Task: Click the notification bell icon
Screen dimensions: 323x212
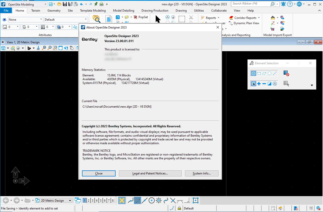Action: pos(283,4)
